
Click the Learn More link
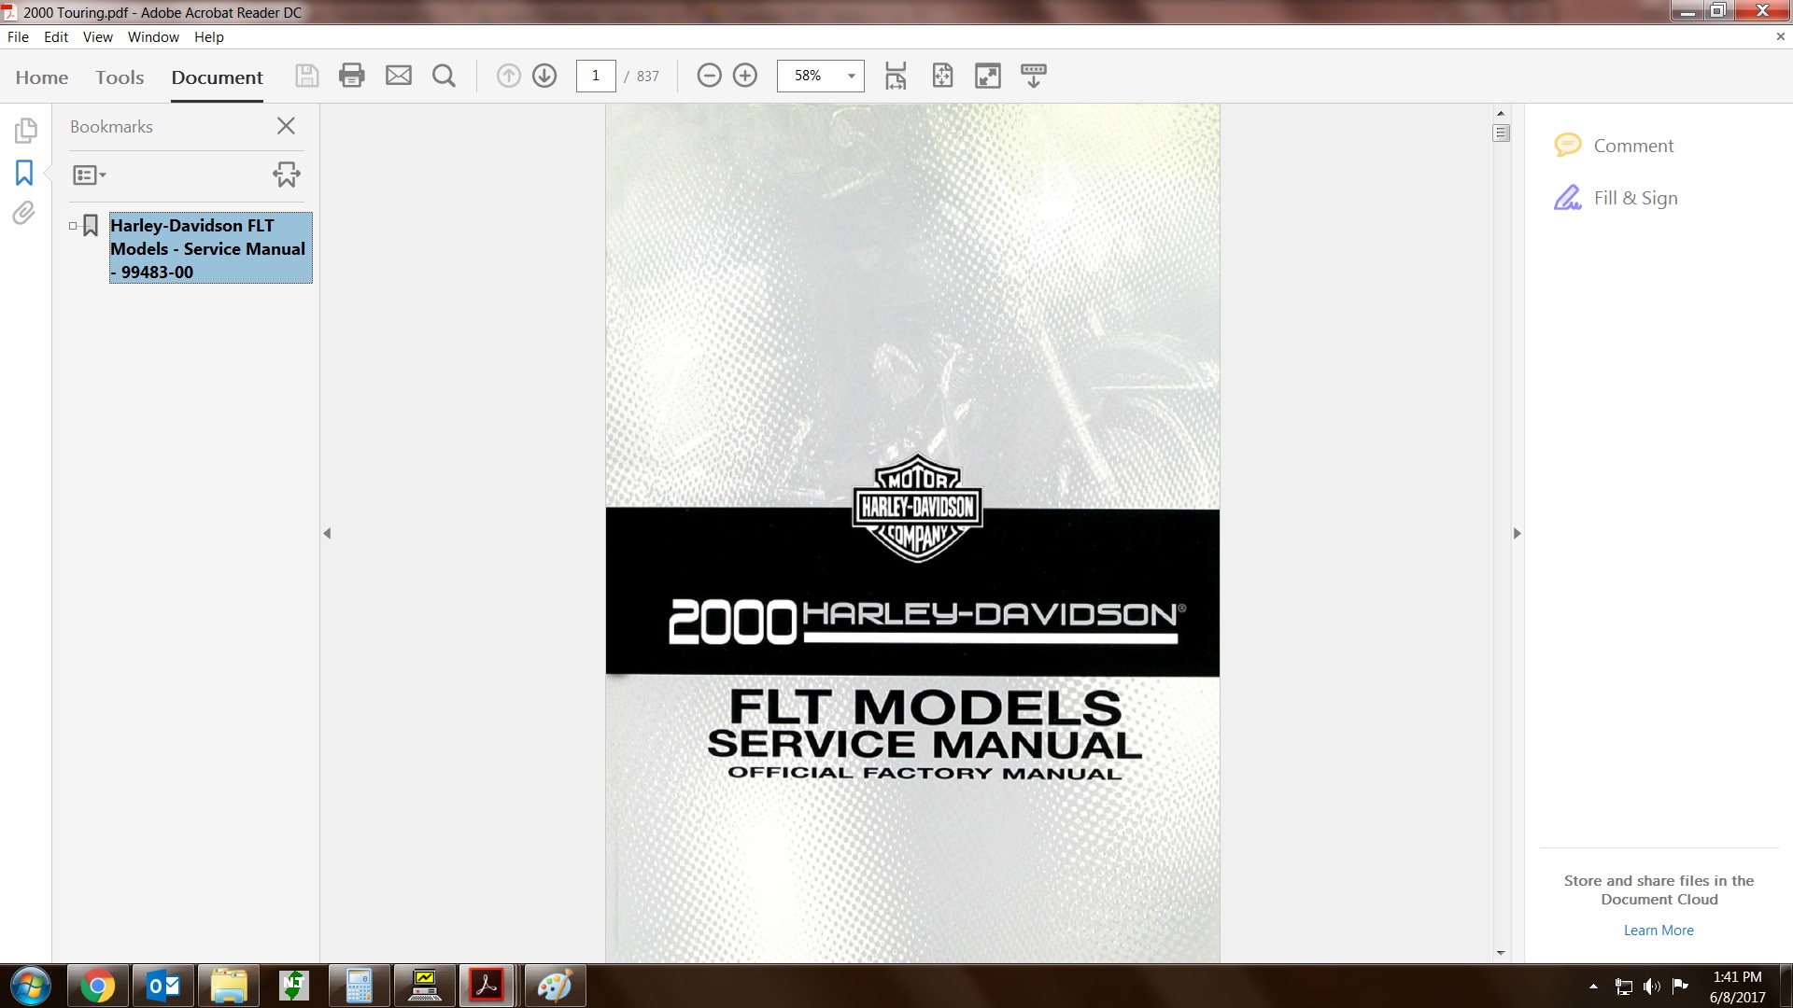(1658, 931)
